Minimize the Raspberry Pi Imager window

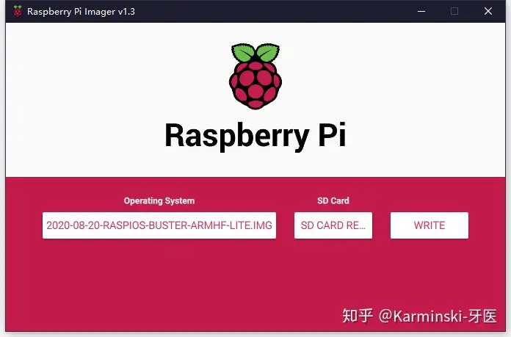[x=421, y=11]
